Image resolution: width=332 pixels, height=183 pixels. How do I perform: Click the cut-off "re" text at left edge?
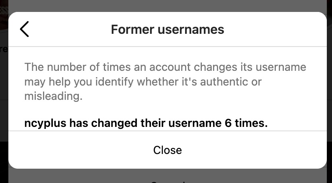tap(4, 49)
